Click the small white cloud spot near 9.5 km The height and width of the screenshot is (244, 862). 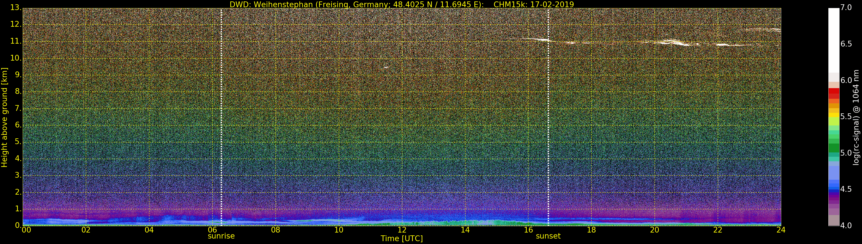coord(386,67)
